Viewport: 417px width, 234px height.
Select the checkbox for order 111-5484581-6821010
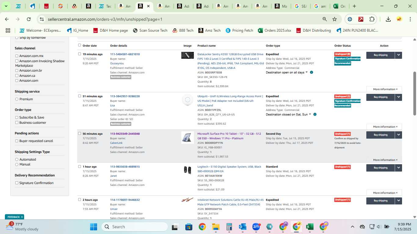pyautogui.click(x=80, y=54)
